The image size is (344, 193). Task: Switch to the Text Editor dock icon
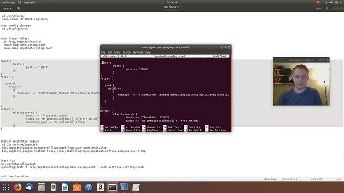[x=136, y=187]
